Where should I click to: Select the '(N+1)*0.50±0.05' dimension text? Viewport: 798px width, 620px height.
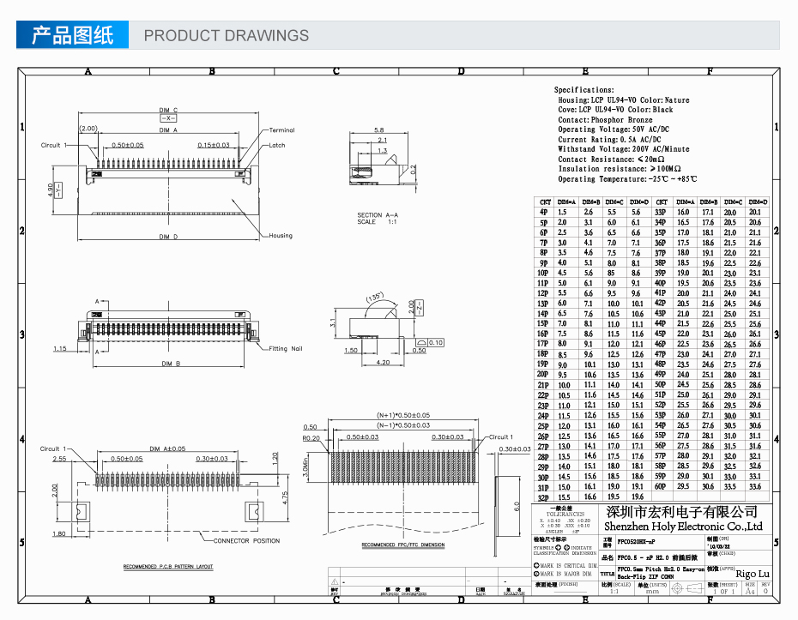point(403,416)
